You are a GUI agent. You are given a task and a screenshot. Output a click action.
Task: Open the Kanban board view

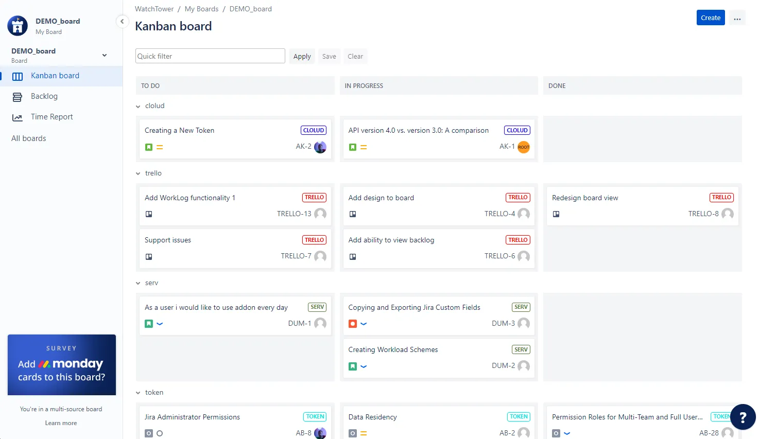pyautogui.click(x=62, y=76)
